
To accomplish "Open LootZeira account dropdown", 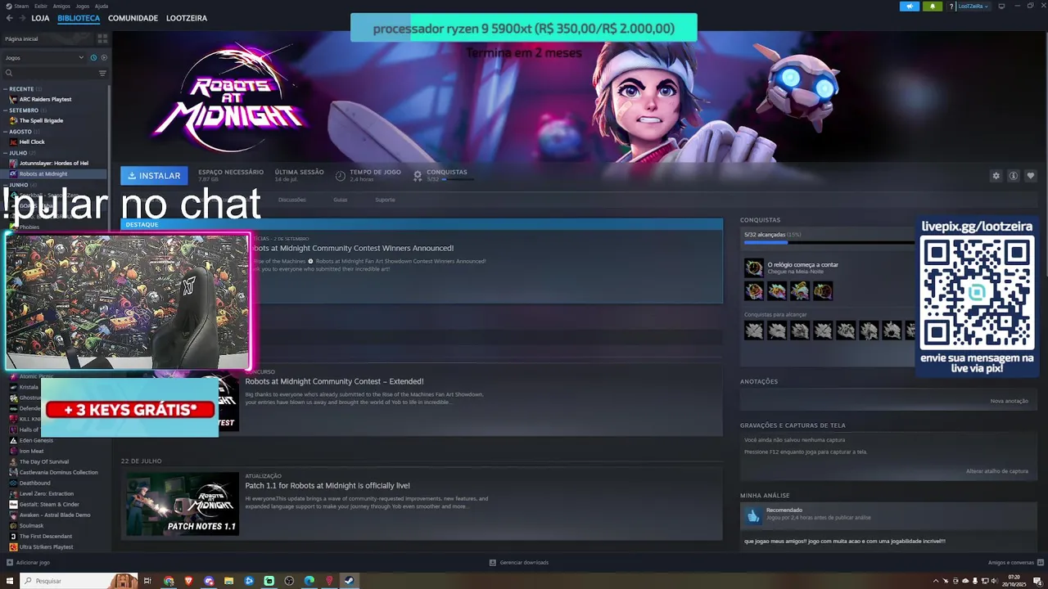I will point(973,6).
